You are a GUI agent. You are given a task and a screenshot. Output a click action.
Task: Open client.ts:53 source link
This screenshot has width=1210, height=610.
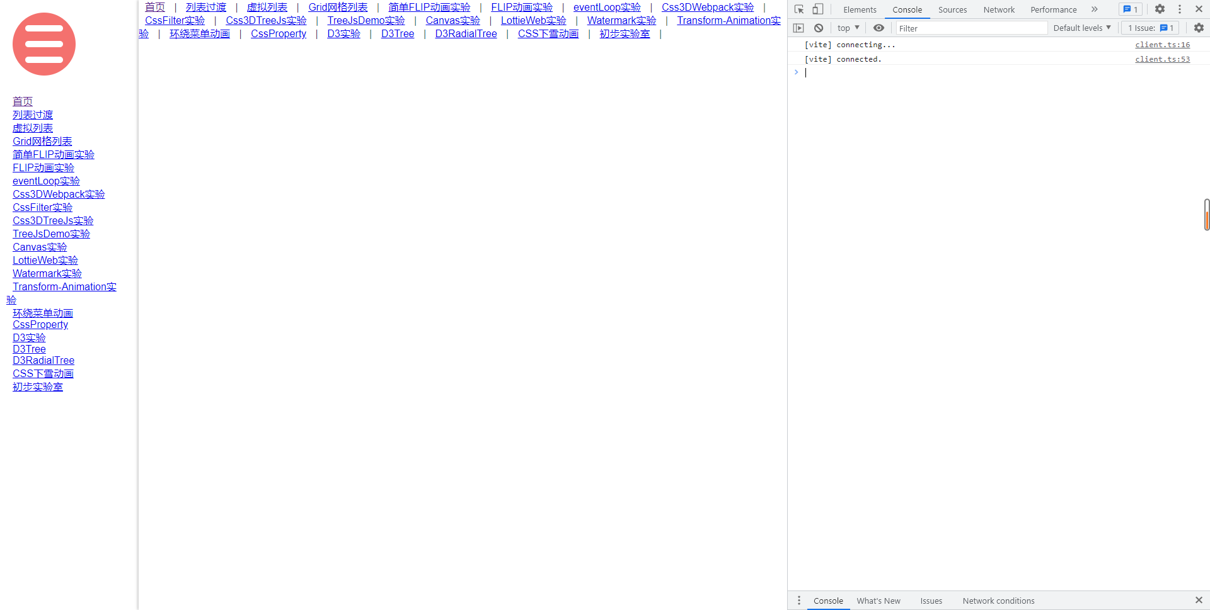(x=1162, y=59)
